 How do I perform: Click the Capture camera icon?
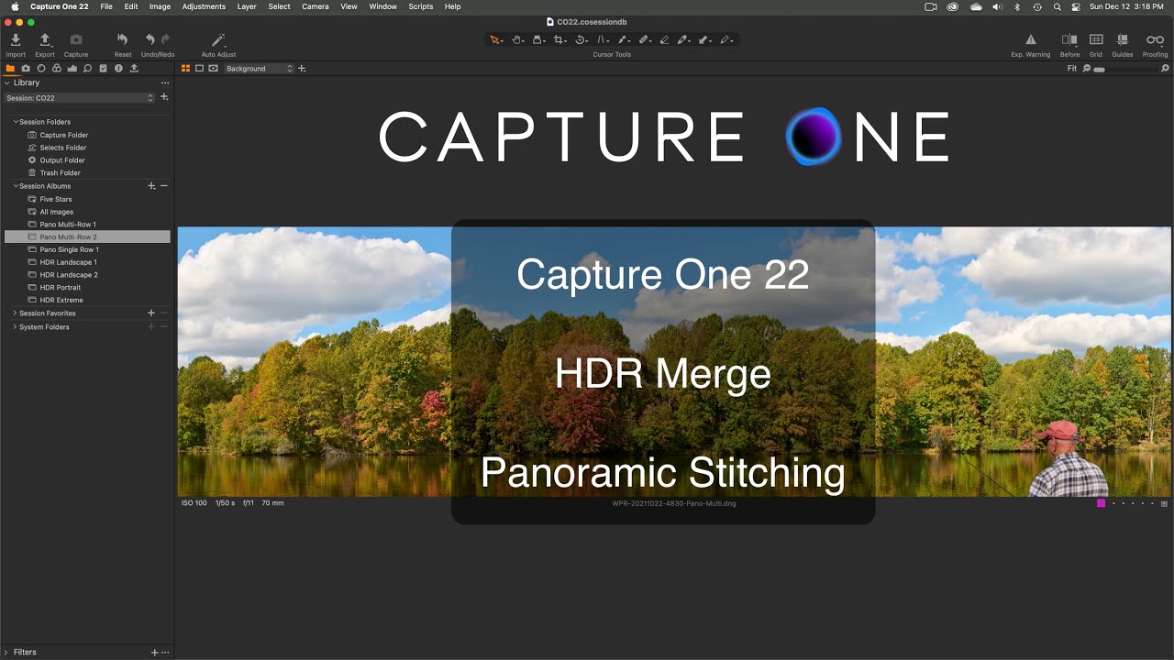(x=76, y=39)
